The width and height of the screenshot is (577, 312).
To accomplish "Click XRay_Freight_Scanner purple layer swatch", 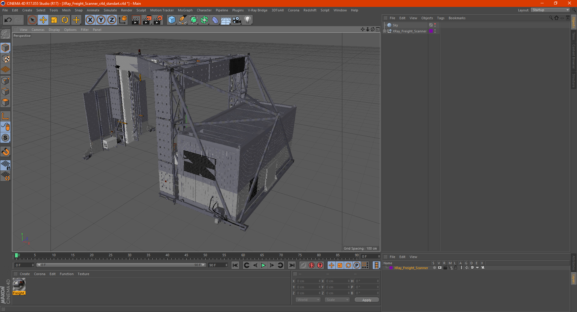I will point(431,31).
